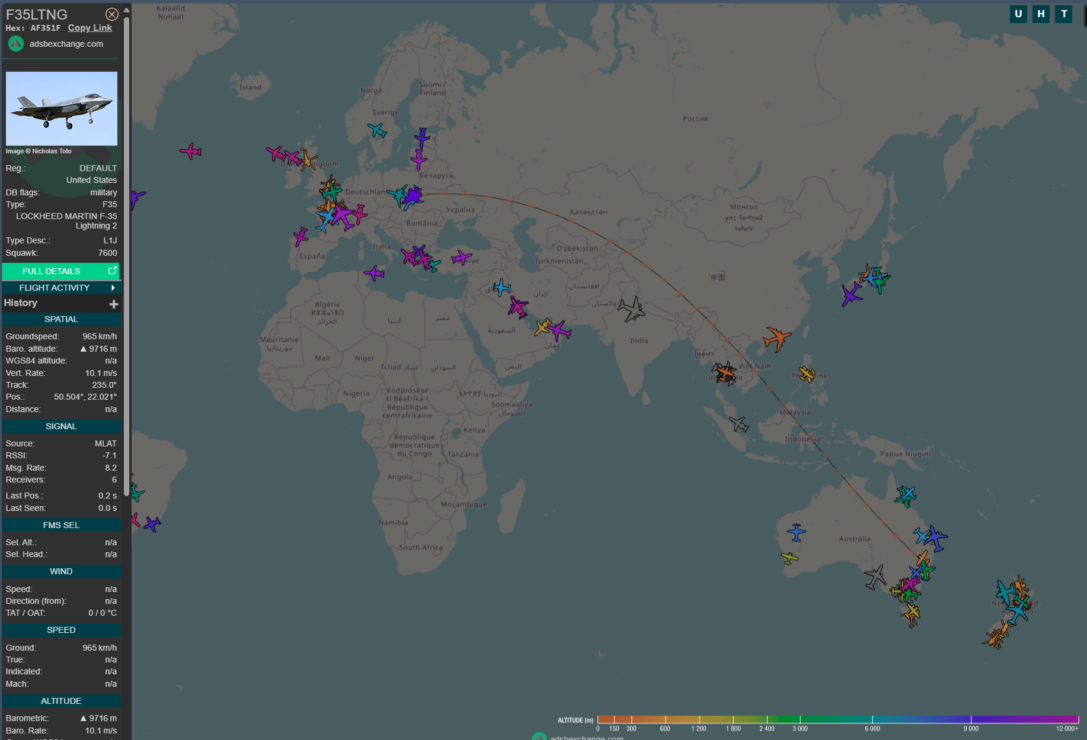Image resolution: width=1087 pixels, height=740 pixels.
Task: Click the altitude color legend bar
Action: pos(838,719)
